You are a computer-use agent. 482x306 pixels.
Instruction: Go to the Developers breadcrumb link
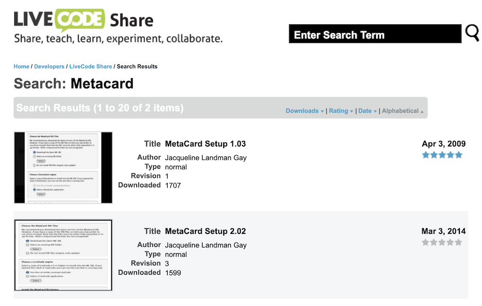[49, 66]
